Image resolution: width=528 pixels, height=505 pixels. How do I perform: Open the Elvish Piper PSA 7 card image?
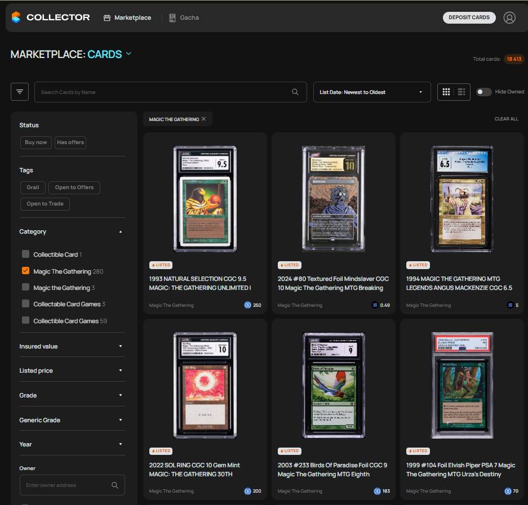[x=462, y=385]
